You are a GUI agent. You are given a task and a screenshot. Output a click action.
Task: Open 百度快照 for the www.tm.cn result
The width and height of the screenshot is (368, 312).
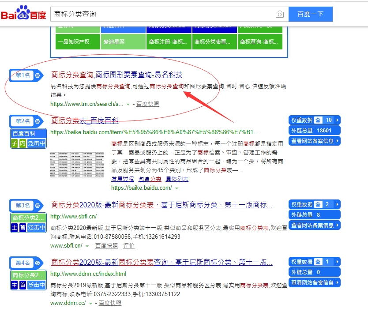pyautogui.click(x=148, y=104)
